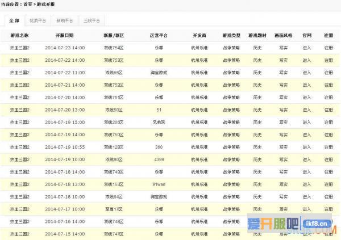Select the 双线752区 cell
341x240 pixels.
[x=114, y=85]
